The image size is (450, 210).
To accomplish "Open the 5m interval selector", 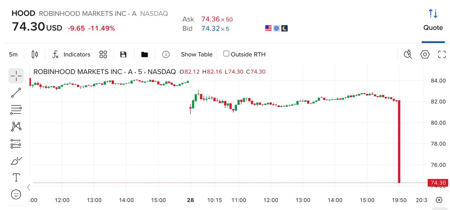I will tap(13, 54).
